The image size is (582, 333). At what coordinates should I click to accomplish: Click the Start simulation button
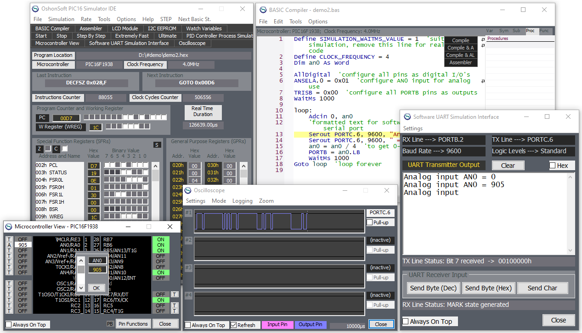click(x=41, y=36)
